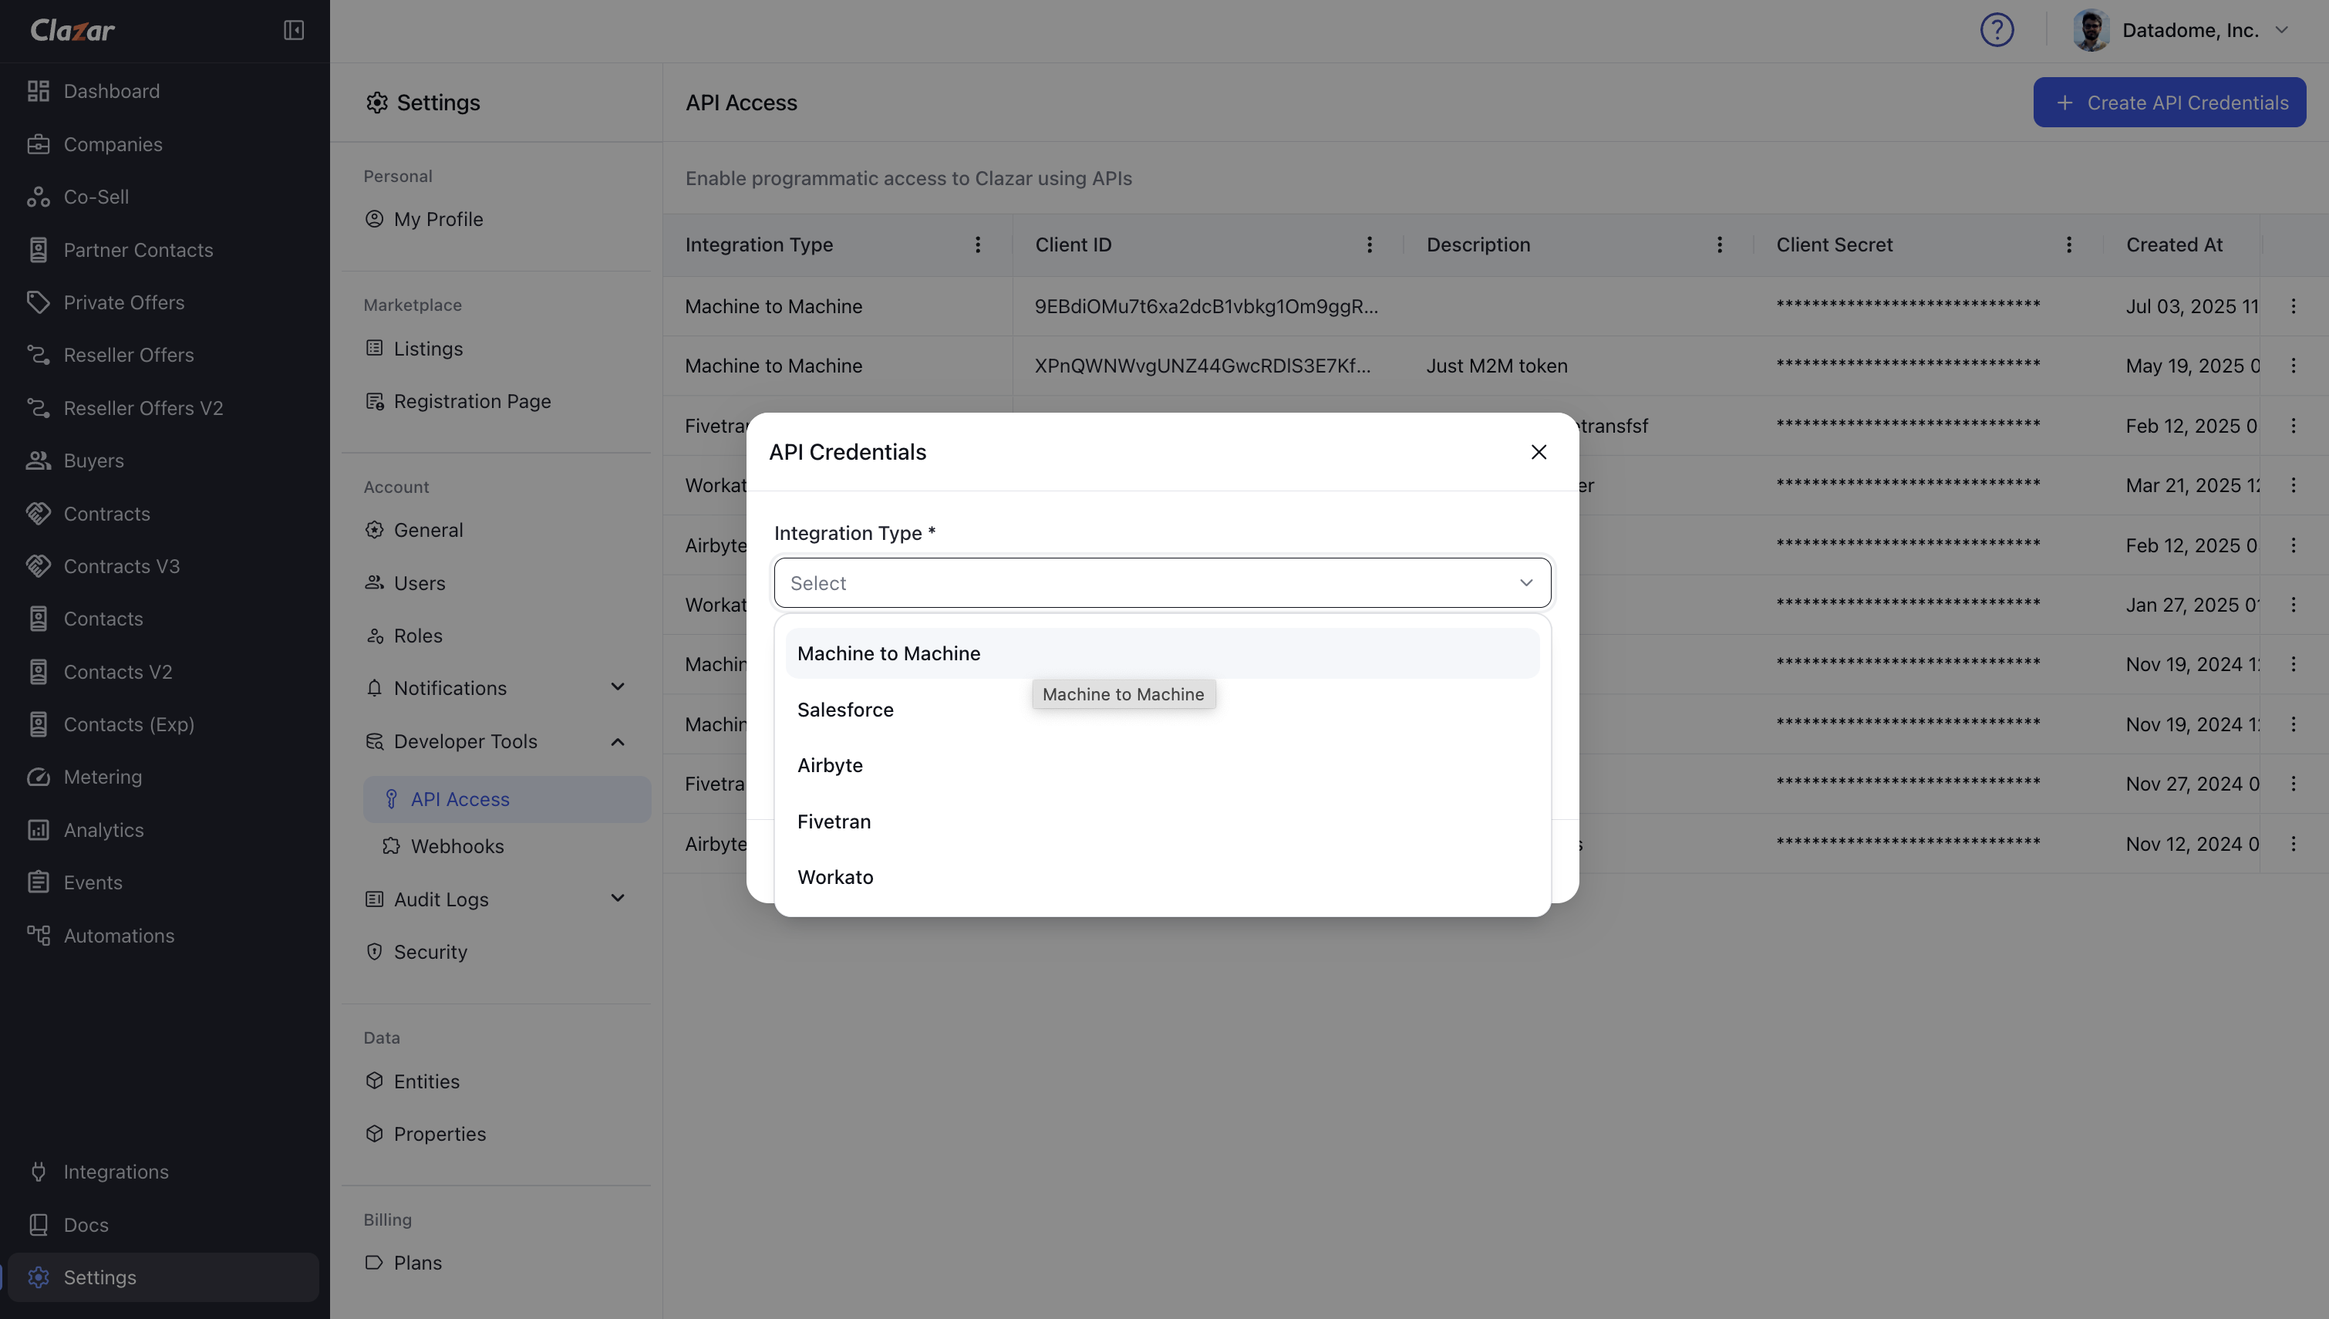The width and height of the screenshot is (2329, 1319).
Task: Open row actions for Jul 03, 2025 credential
Action: click(x=2294, y=306)
